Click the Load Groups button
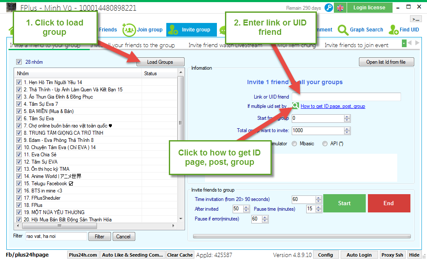 (x=160, y=62)
